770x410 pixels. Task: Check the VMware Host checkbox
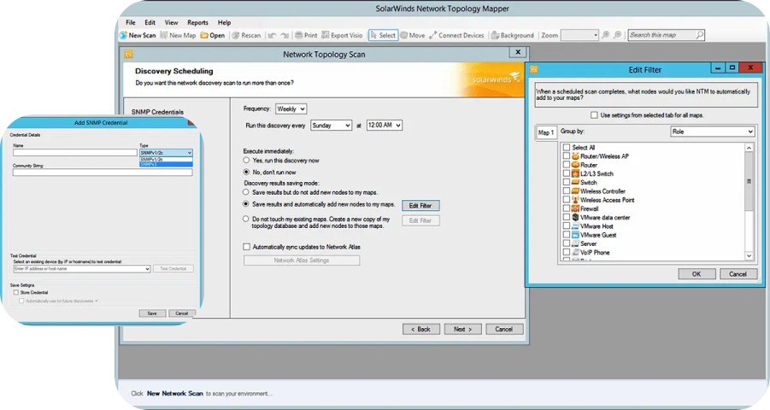click(567, 225)
